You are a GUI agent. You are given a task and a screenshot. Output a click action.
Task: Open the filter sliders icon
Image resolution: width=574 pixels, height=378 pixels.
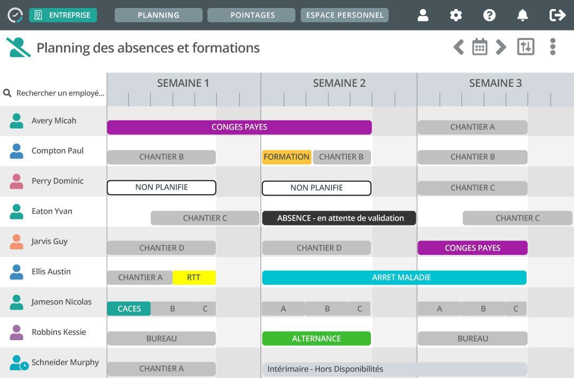526,47
